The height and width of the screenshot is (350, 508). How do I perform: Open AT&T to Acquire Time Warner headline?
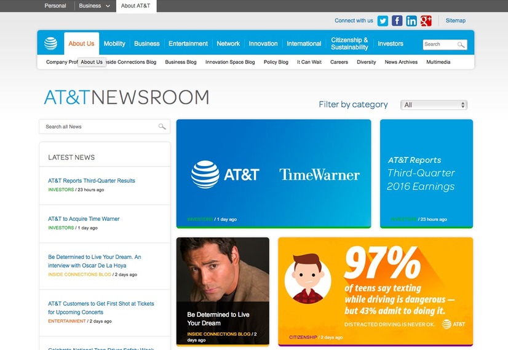(84, 219)
